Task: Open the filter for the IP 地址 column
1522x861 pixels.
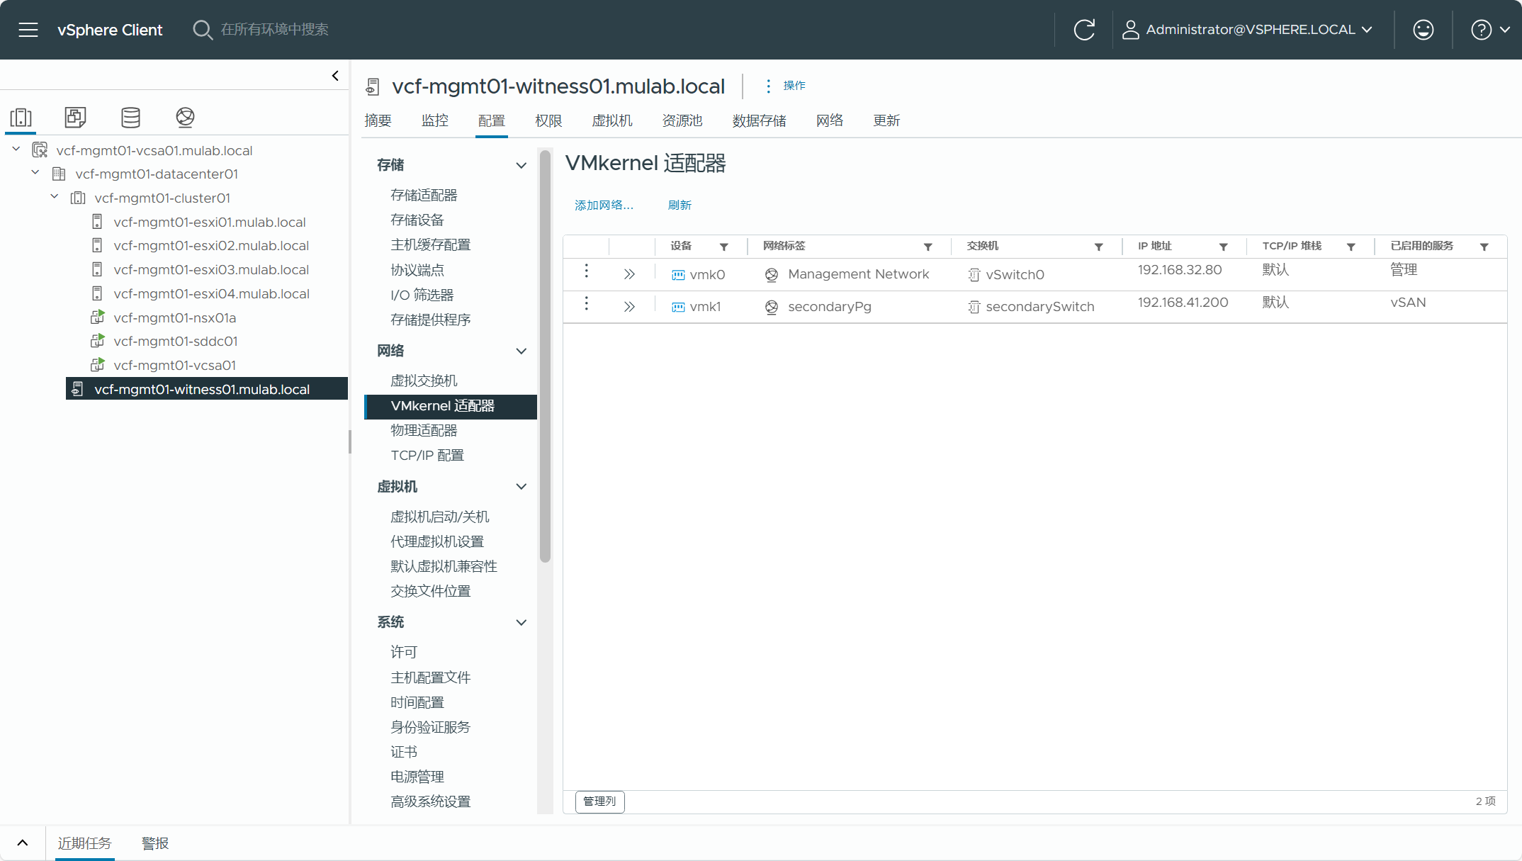Action: coord(1223,247)
